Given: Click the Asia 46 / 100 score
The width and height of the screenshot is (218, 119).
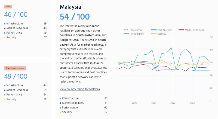Looking at the screenshot, I should [16, 15].
